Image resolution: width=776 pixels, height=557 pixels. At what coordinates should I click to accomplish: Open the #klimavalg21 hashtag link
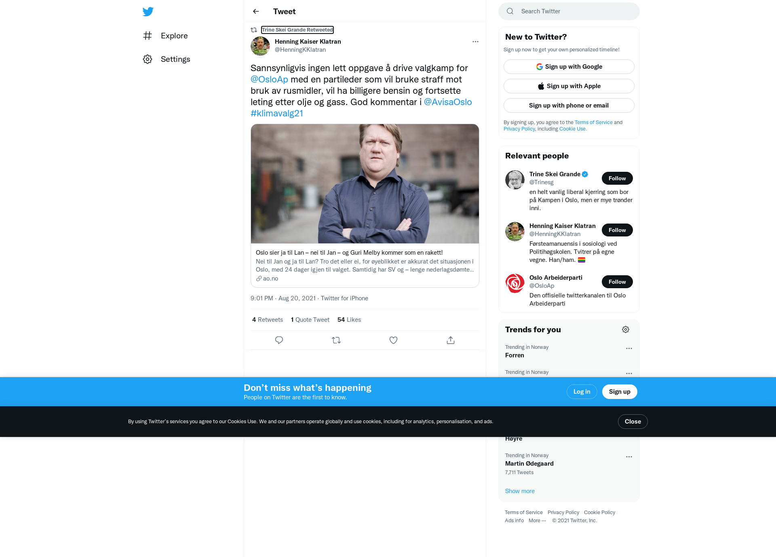(277, 114)
